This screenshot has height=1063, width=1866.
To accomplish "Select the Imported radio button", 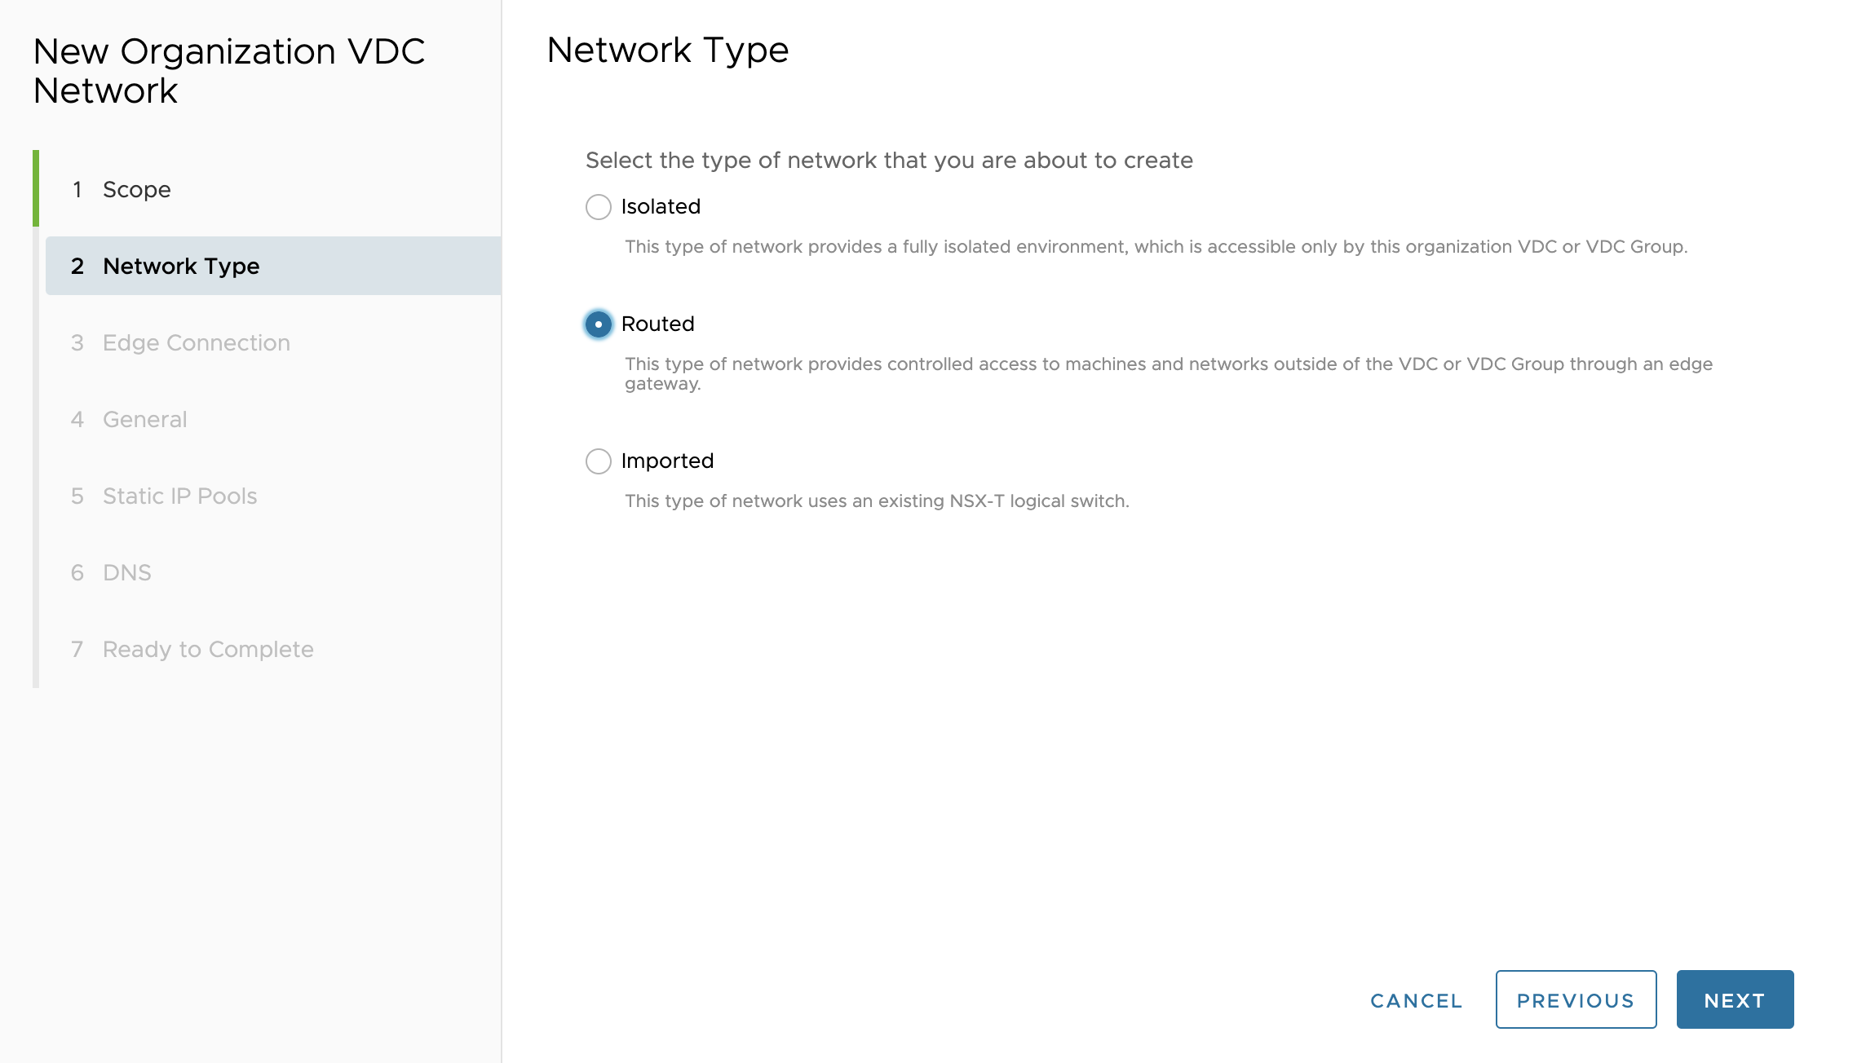I will tap(599, 461).
